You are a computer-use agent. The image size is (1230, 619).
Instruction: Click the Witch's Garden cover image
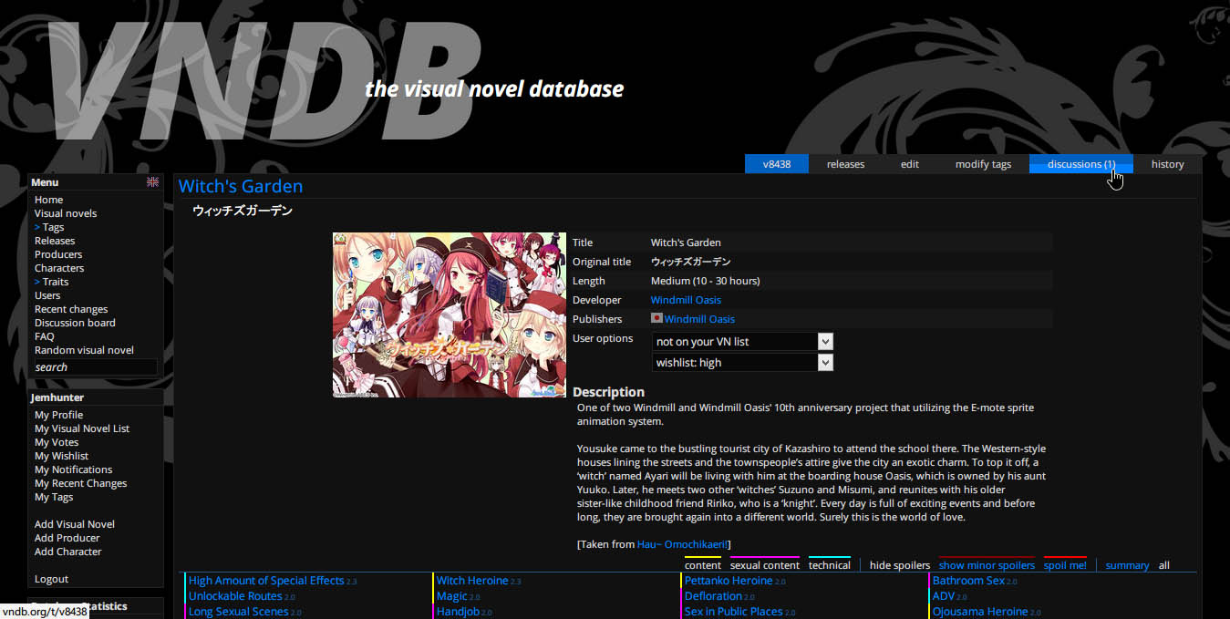[x=449, y=314]
